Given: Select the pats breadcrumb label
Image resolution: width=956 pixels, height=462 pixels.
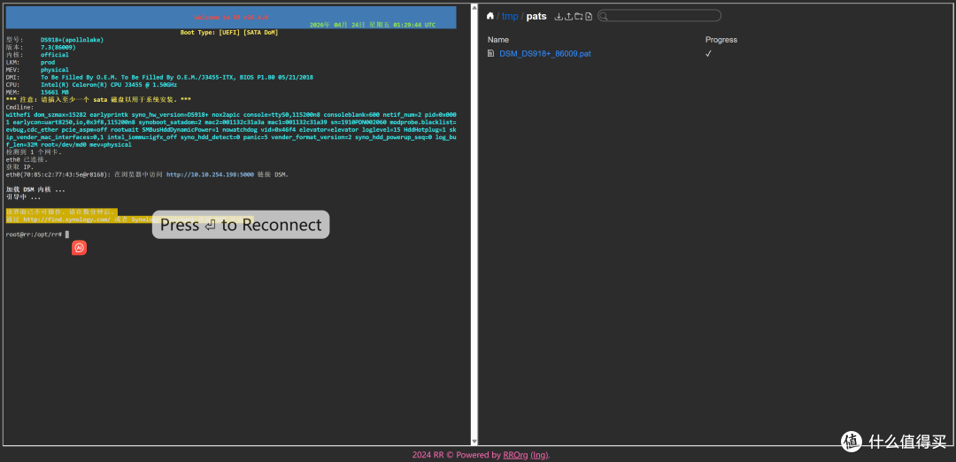Looking at the screenshot, I should (x=536, y=17).
